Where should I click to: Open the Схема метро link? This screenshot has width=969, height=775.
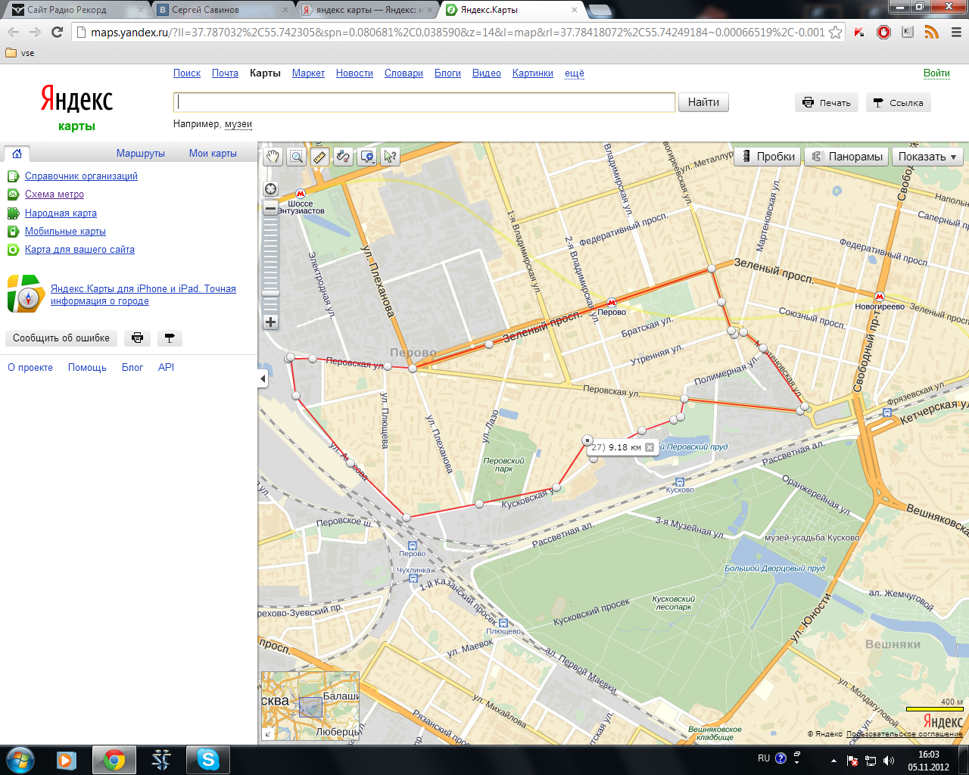[x=55, y=195]
